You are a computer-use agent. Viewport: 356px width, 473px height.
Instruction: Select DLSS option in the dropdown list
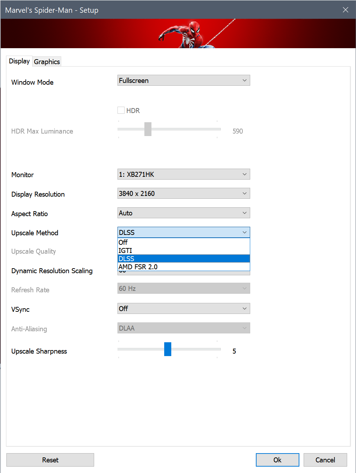point(184,259)
